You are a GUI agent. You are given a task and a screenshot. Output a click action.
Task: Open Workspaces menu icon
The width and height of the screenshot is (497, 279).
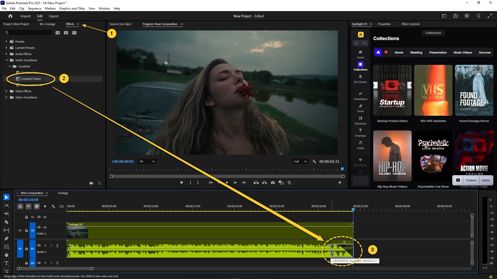pyautogui.click(x=467, y=16)
